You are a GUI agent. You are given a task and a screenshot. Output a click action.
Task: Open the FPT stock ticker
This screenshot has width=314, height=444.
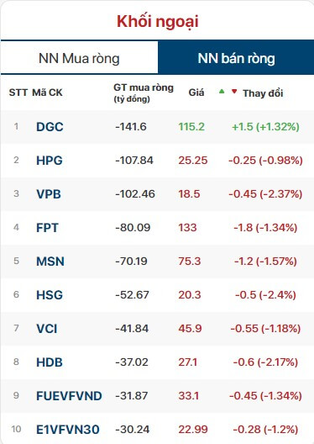click(x=47, y=228)
